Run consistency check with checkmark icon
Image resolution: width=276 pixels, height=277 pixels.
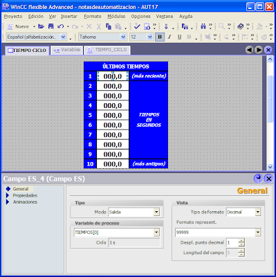point(137,26)
